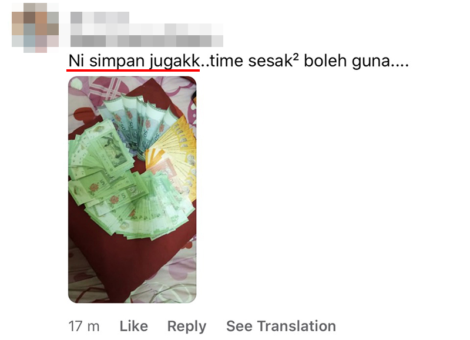Image resolution: width=470 pixels, height=340 pixels.
Task: Open the 17 m timestamp link
Action: pyautogui.click(x=84, y=326)
